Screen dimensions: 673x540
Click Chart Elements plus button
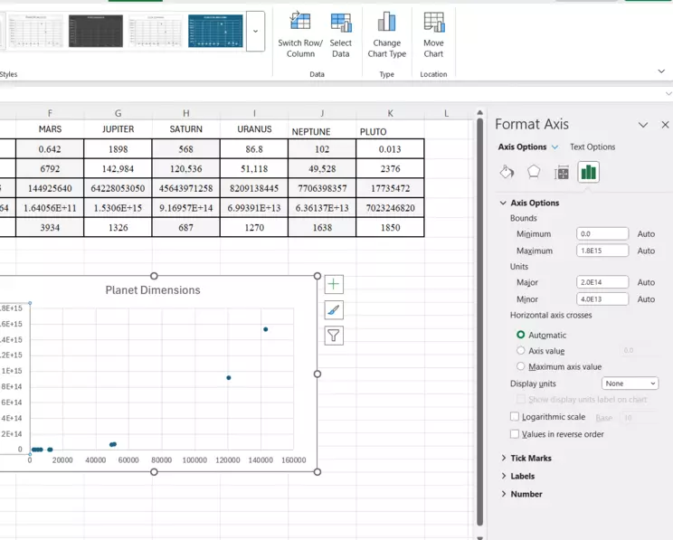click(334, 284)
